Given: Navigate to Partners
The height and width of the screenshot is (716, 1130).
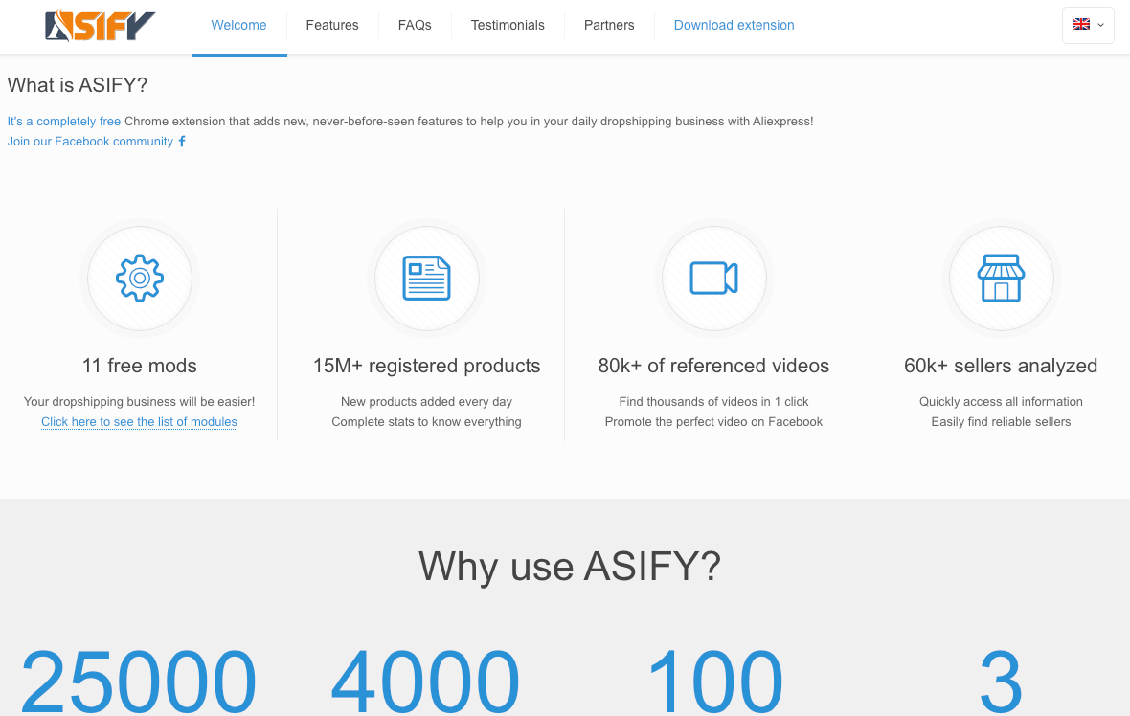Looking at the screenshot, I should pos(609,25).
